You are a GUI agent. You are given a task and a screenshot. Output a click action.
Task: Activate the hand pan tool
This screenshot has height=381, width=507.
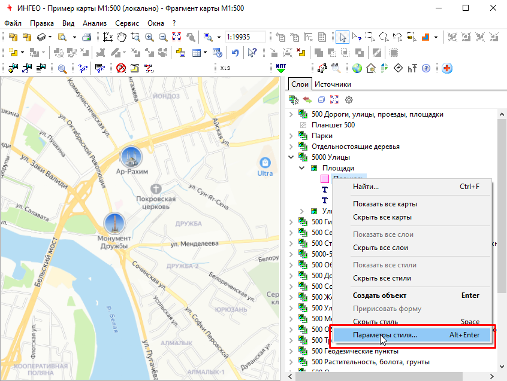[x=122, y=37]
